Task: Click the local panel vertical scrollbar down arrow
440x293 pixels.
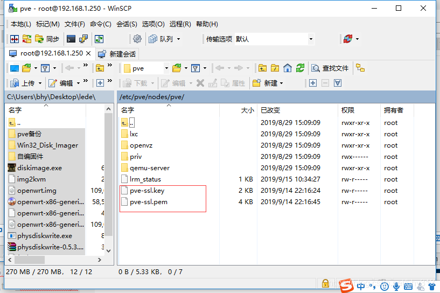Action: [x=109, y=250]
